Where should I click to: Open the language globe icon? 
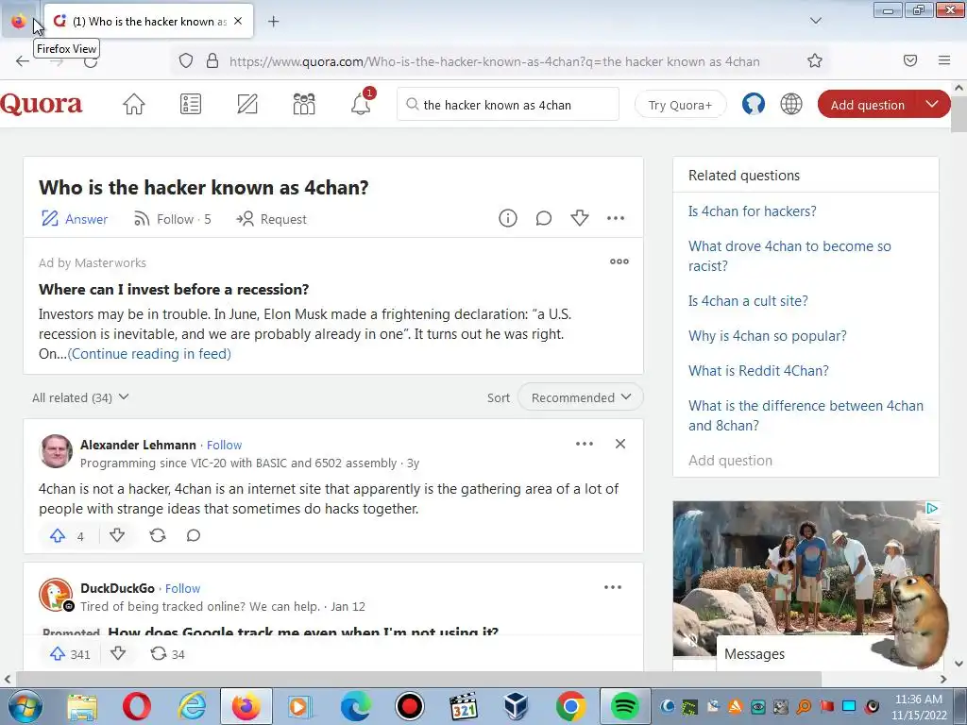[791, 104]
